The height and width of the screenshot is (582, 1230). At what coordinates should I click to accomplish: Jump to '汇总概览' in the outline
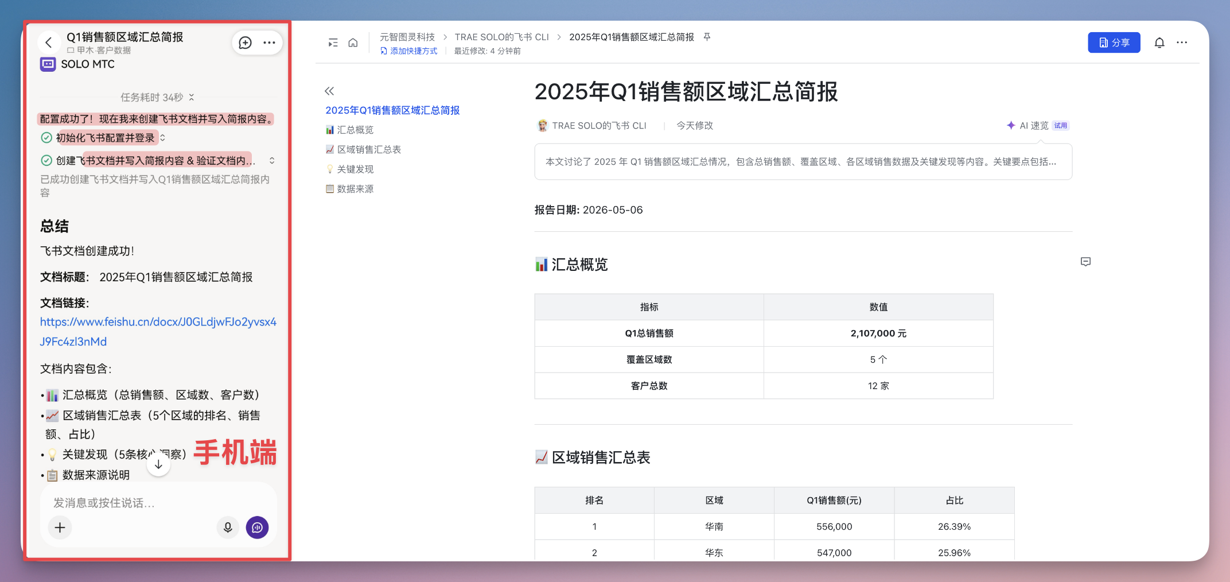point(349,130)
